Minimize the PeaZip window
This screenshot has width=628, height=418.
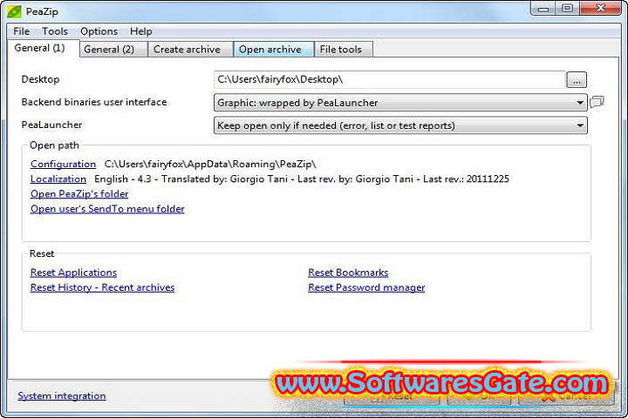tap(543, 9)
